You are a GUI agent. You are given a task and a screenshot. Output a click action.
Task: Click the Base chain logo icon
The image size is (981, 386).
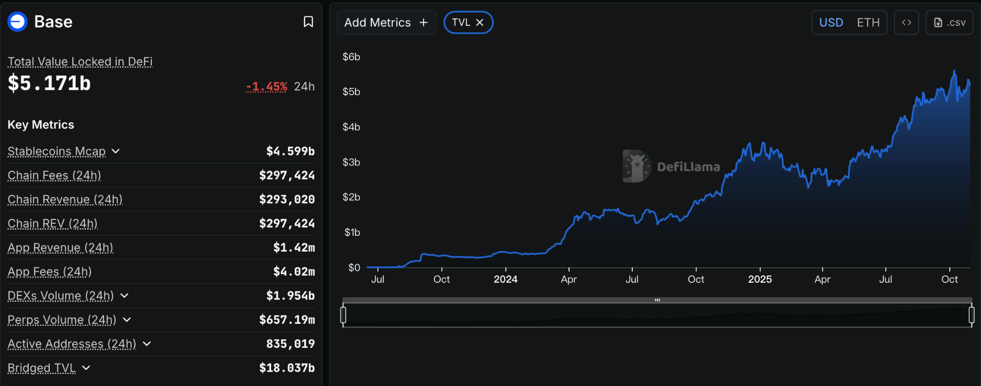click(x=18, y=22)
